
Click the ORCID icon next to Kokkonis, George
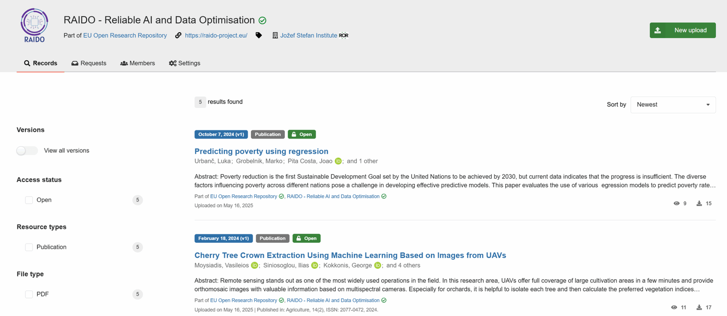pos(378,266)
